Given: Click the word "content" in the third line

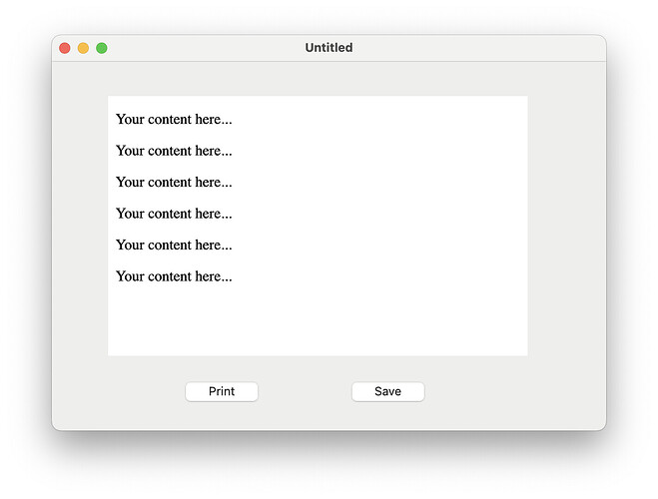Looking at the screenshot, I should coord(171,183).
